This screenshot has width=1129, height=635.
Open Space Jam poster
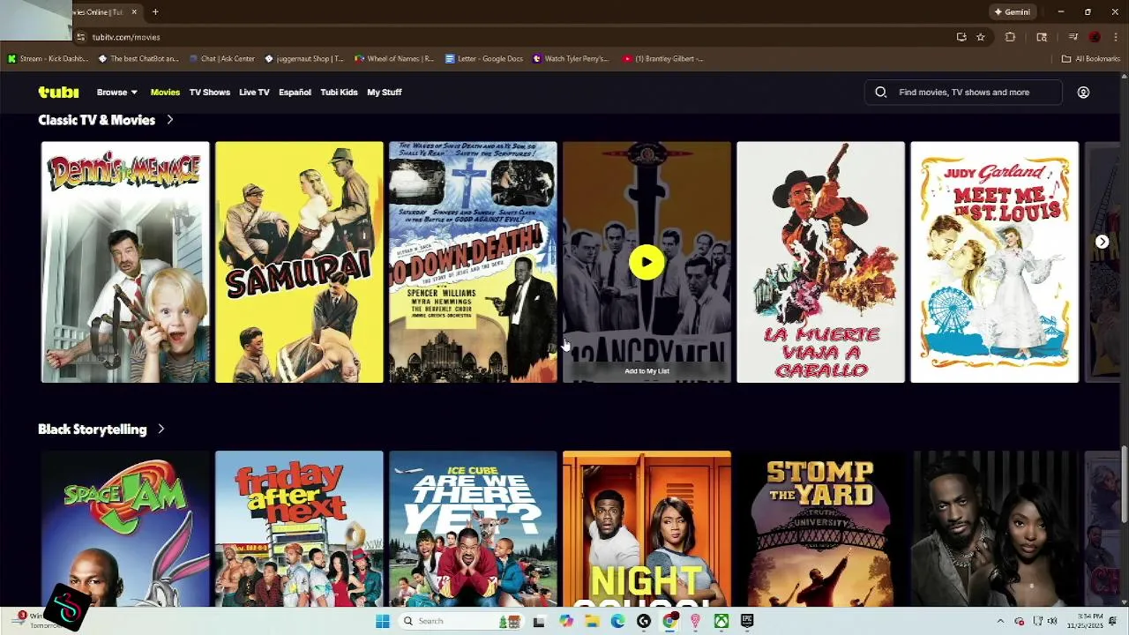(125, 529)
